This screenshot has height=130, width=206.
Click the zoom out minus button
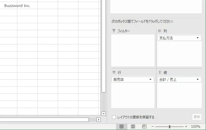point(153,127)
